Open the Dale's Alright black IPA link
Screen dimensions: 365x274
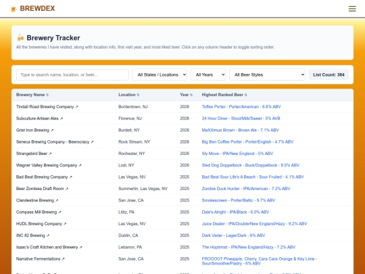pos(235,212)
